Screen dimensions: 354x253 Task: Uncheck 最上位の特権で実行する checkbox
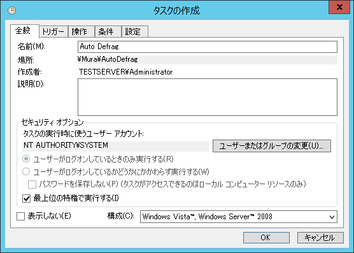click(26, 198)
